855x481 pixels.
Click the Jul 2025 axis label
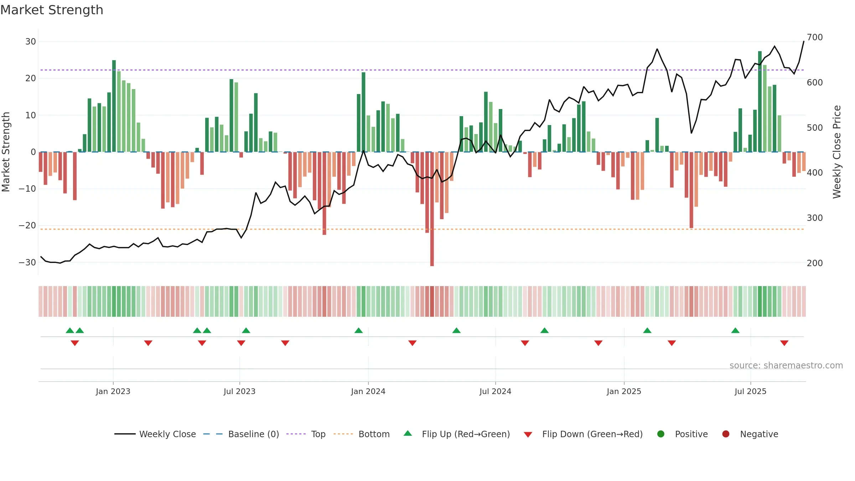750,391
